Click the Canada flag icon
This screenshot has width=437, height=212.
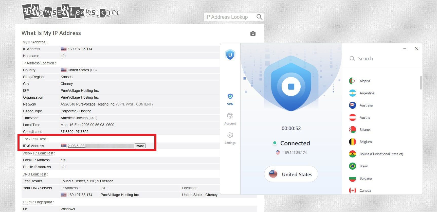pos(352,190)
